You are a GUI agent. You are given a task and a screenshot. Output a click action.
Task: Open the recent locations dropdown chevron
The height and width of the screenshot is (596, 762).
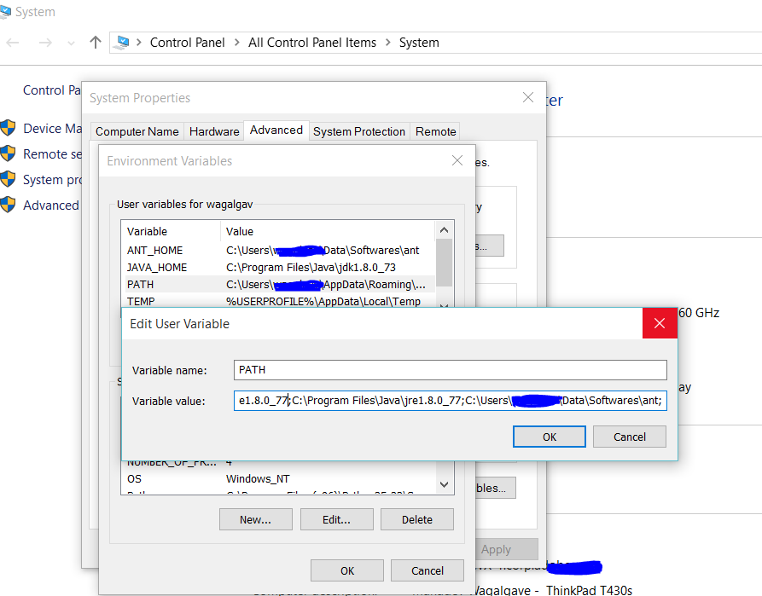coord(71,43)
